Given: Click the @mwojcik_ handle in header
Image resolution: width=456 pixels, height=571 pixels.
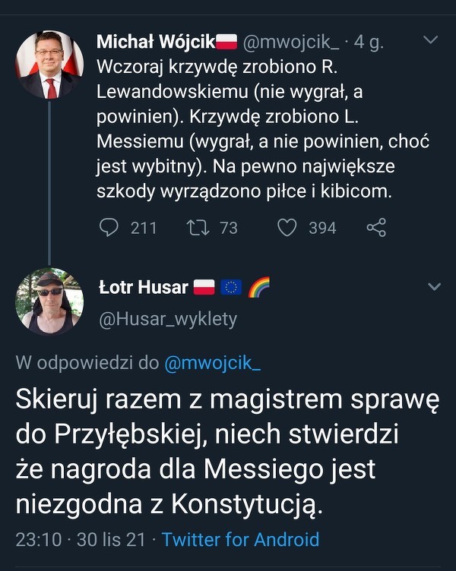Looking at the screenshot, I should tap(291, 43).
